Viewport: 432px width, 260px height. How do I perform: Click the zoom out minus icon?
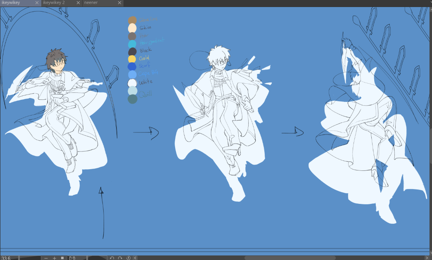coord(46,258)
